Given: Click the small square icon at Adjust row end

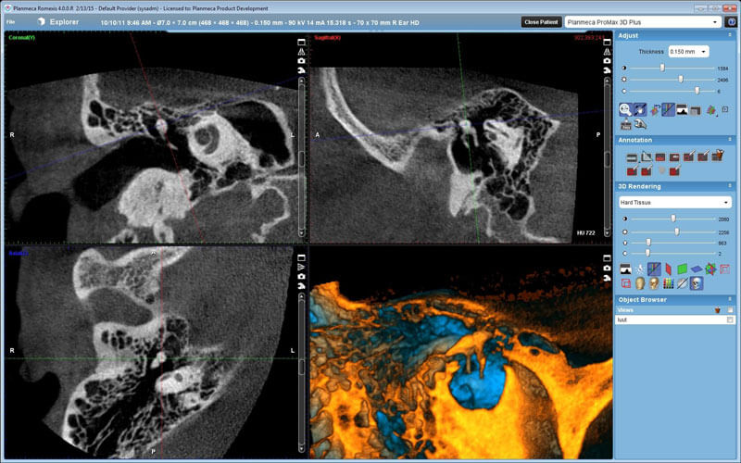Looking at the screenshot, I should click(725, 109).
